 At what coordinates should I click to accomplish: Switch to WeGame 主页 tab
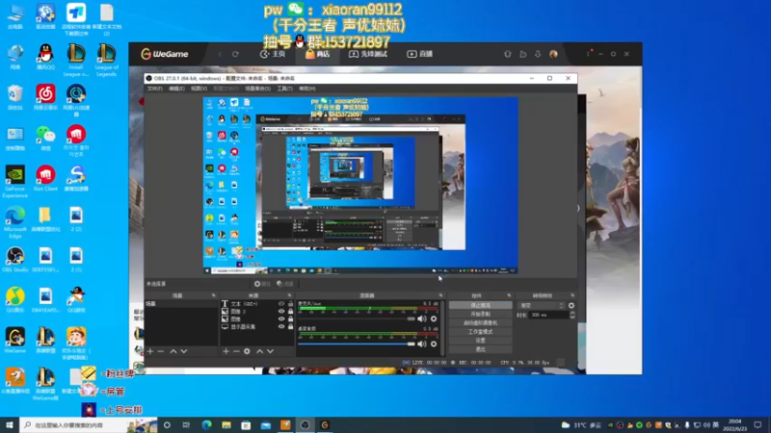273,54
